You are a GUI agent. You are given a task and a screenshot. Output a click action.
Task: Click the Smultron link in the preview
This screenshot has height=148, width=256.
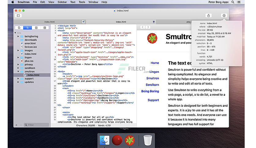(x=153, y=78)
